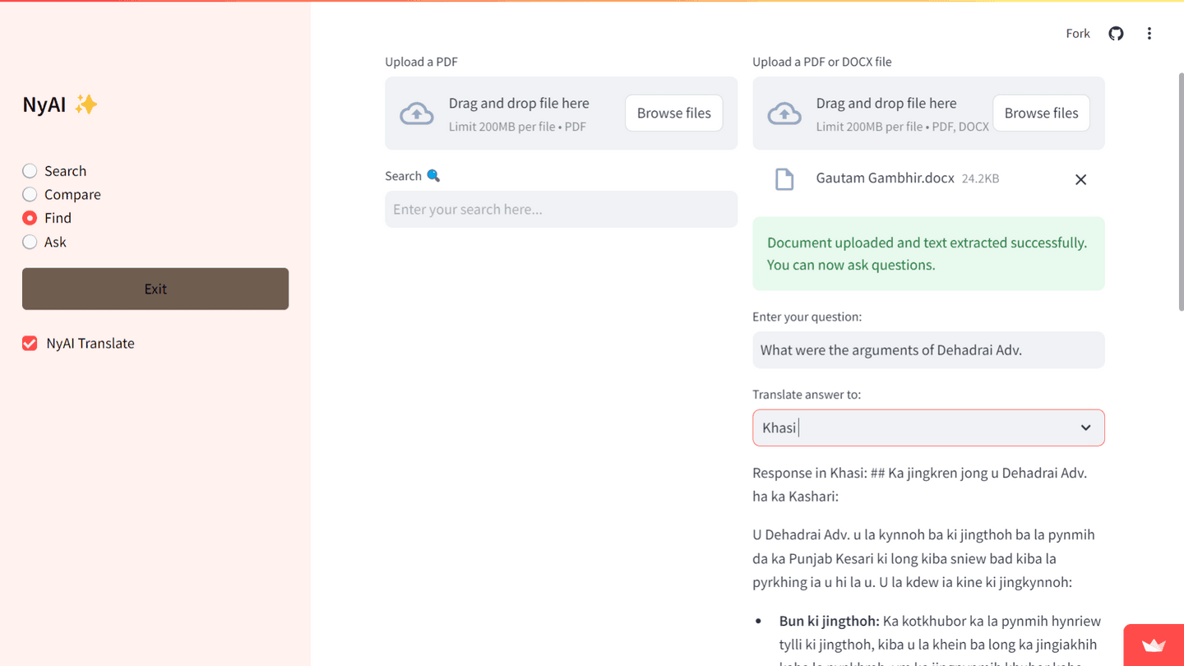Click the question field about Dehadrai Adv.

point(928,350)
